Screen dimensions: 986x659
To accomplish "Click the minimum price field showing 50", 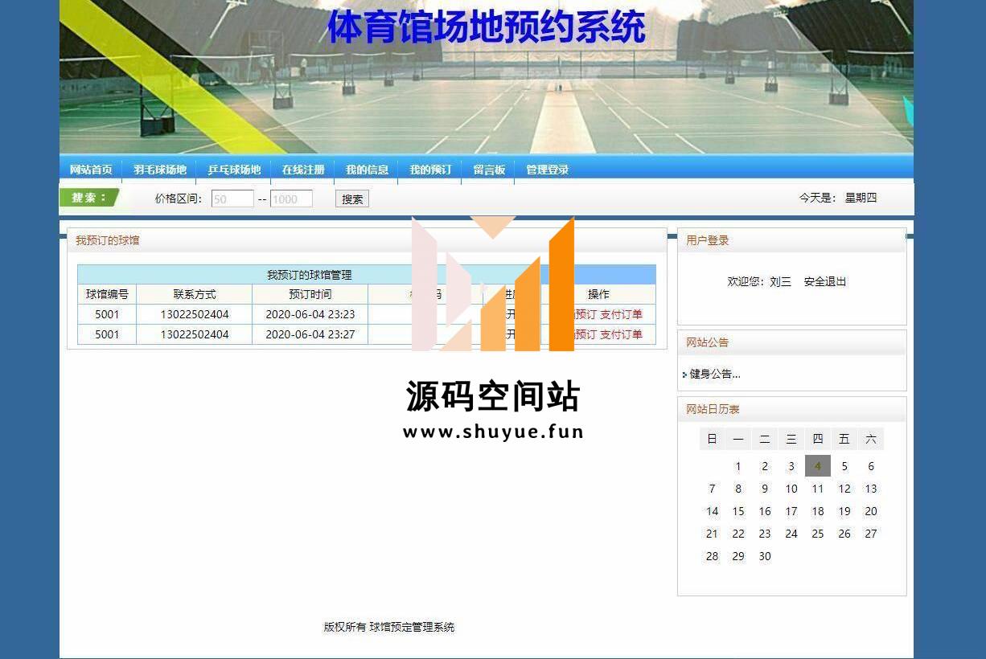I will pyautogui.click(x=232, y=199).
